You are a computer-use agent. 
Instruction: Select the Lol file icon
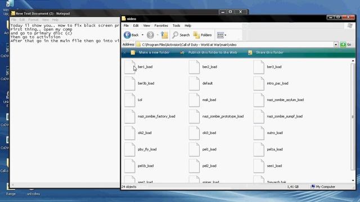click(x=130, y=100)
